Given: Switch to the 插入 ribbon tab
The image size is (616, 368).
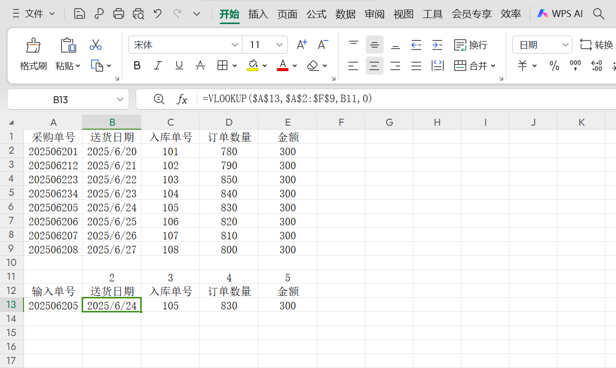Looking at the screenshot, I should click(x=258, y=14).
